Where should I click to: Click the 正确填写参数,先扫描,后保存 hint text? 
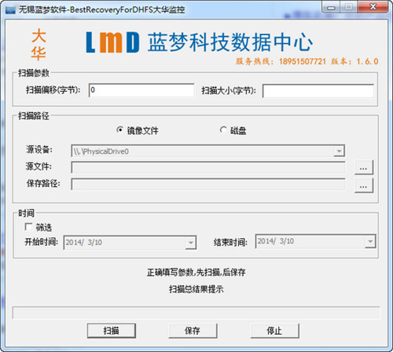[x=196, y=273]
